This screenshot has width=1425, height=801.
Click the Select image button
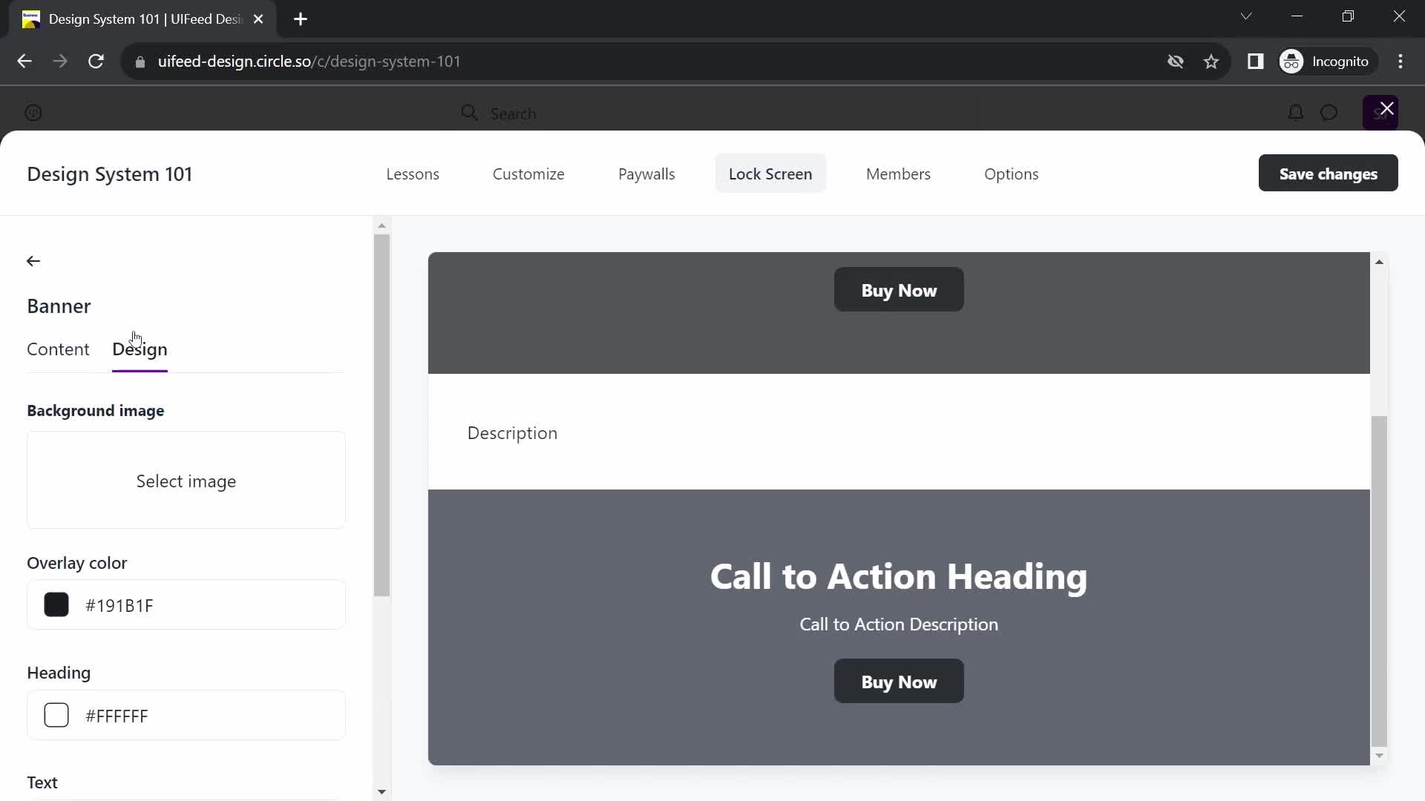186,480
